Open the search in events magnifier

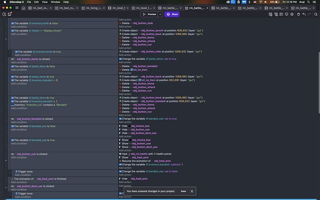[316, 14]
